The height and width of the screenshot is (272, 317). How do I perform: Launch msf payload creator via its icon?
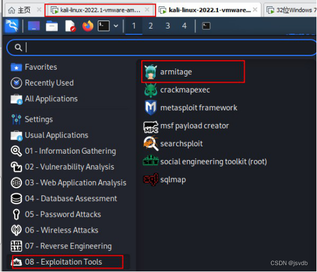click(150, 127)
